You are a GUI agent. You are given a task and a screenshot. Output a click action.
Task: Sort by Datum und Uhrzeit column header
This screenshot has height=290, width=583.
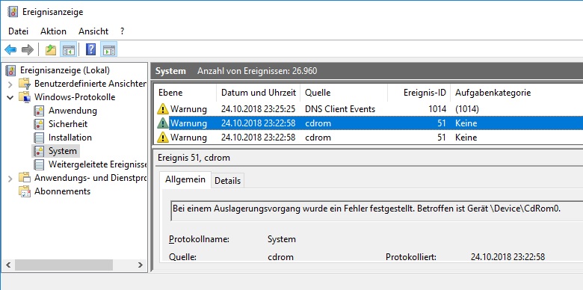(x=259, y=93)
